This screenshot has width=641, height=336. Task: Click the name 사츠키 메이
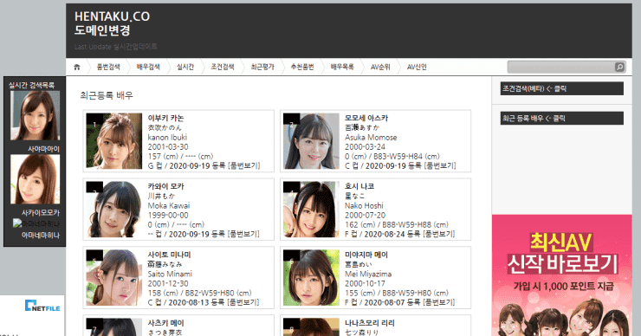pos(165,323)
